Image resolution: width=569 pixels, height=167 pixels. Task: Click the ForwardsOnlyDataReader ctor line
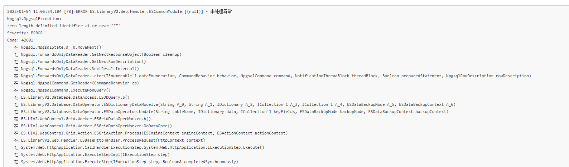[x=273, y=76]
